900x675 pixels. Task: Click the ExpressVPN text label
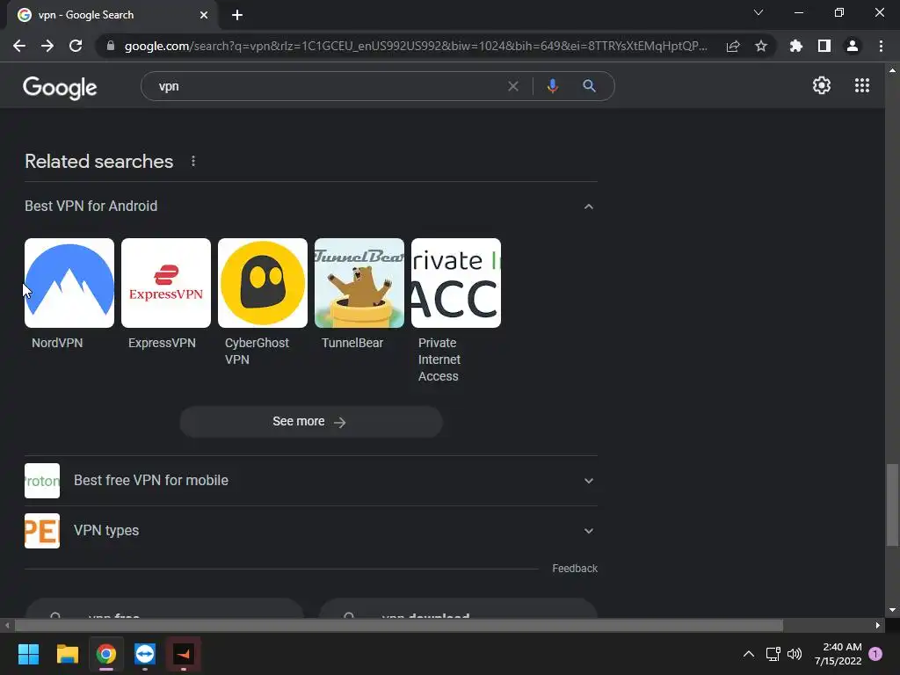[x=162, y=343]
